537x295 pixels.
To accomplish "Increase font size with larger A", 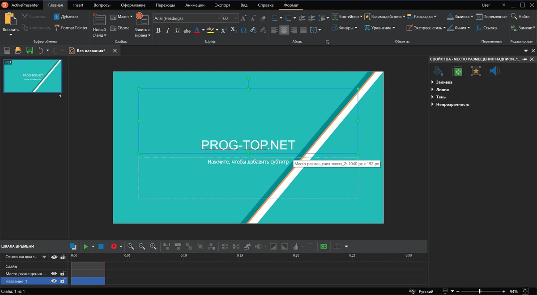I will click(243, 18).
